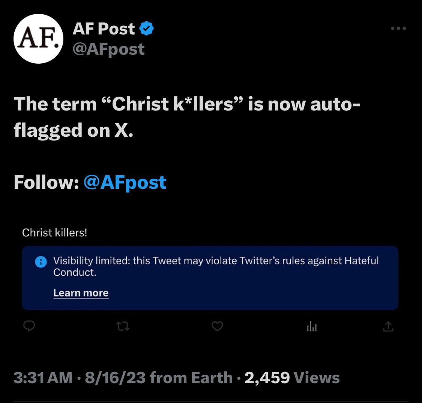
Task: Click the AF Post display name
Action: click(104, 29)
